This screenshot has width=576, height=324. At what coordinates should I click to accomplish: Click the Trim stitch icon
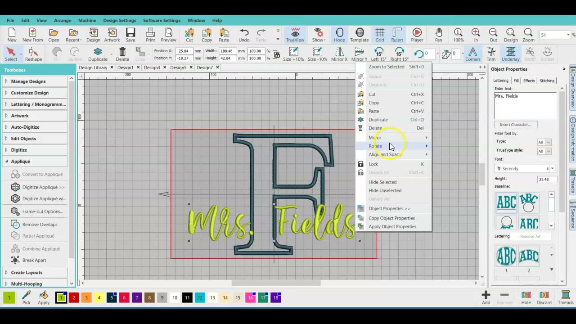point(491,54)
